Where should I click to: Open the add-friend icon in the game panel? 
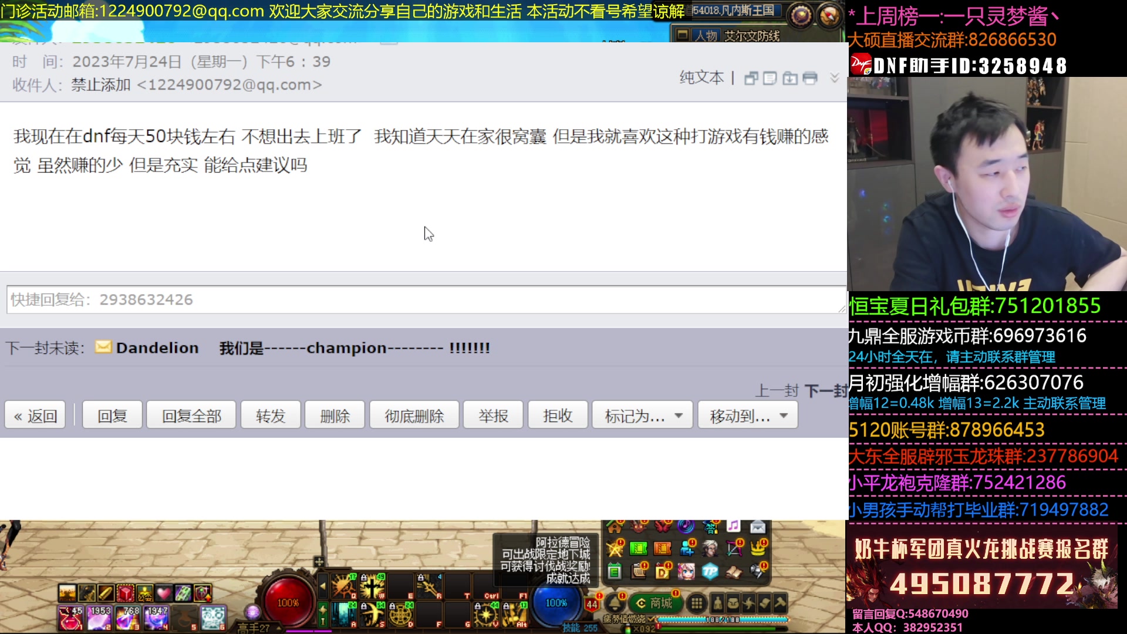tap(686, 549)
